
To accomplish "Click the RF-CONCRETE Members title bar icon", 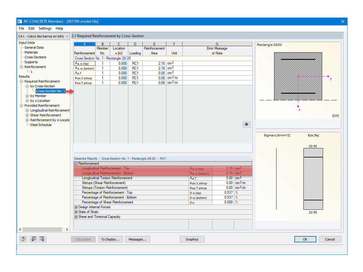I will tap(20, 21).
